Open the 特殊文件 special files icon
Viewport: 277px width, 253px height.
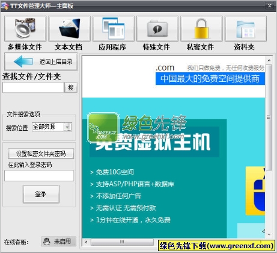[157, 29]
